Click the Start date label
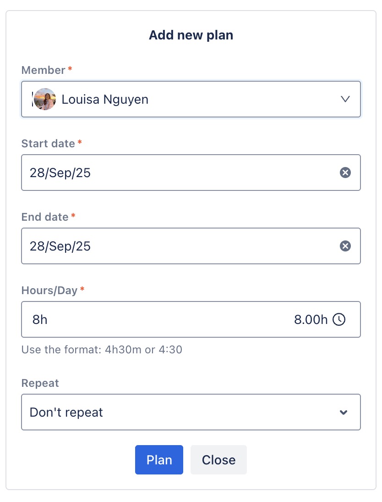This screenshot has height=502, width=382. tap(48, 144)
